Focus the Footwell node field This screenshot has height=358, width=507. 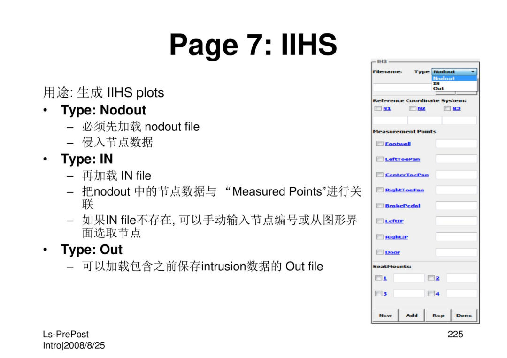[456, 144]
